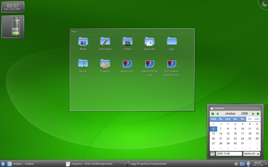The height and width of the screenshot is (167, 268).
Task: Click the network folder tray icon
Action: point(242,164)
